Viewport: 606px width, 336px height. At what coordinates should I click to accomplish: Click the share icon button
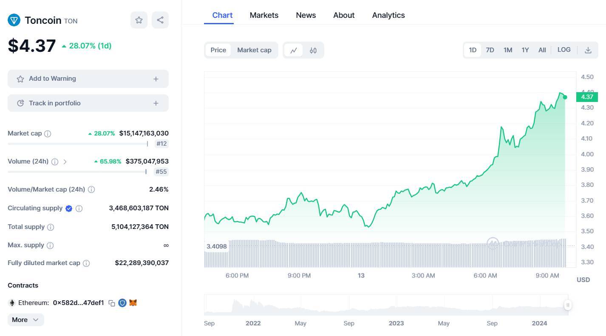(160, 20)
